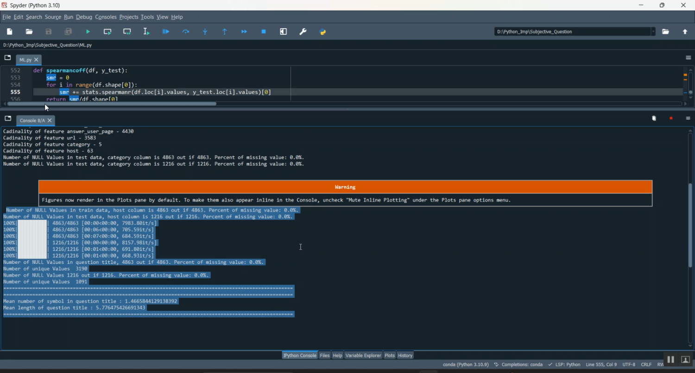The width and height of the screenshot is (695, 373).
Task: Click the Debug file icon
Action: 166,32
